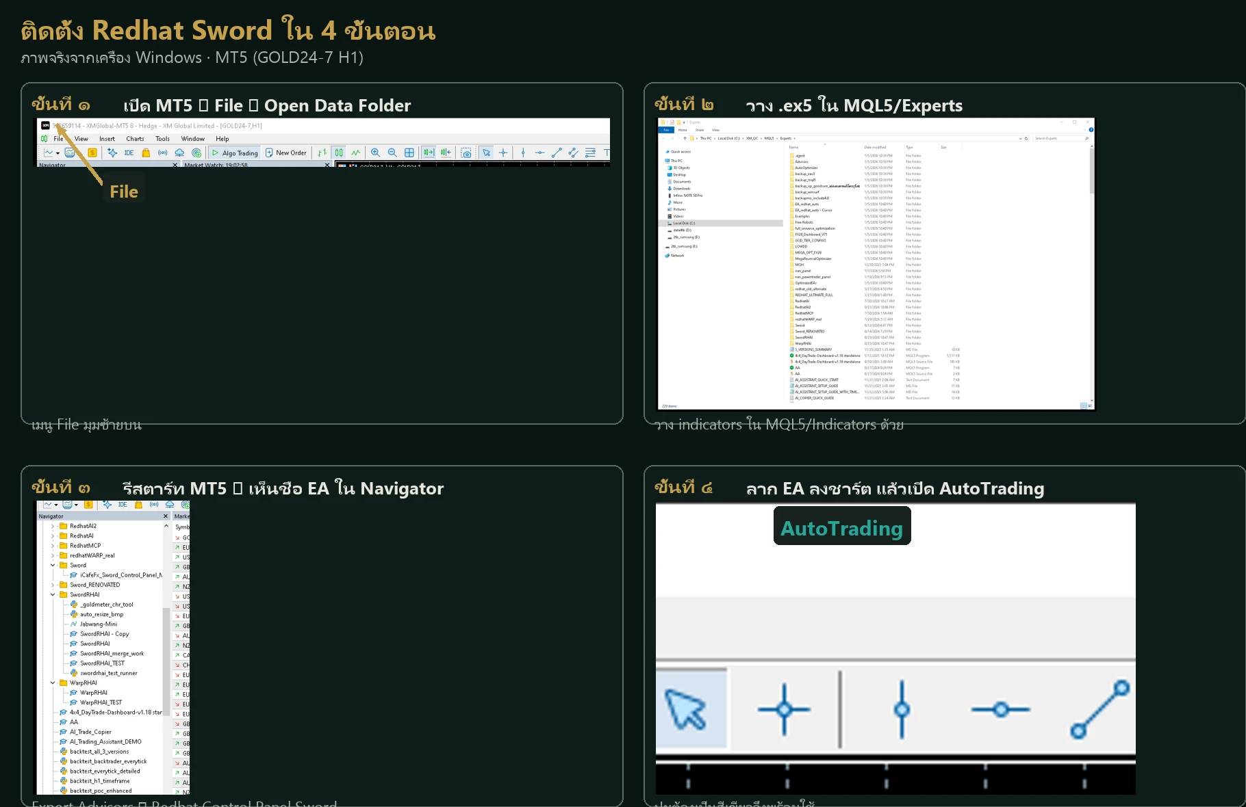Image resolution: width=1246 pixels, height=807 pixels.
Task: Close the Market Watch panel
Action: click(x=327, y=165)
